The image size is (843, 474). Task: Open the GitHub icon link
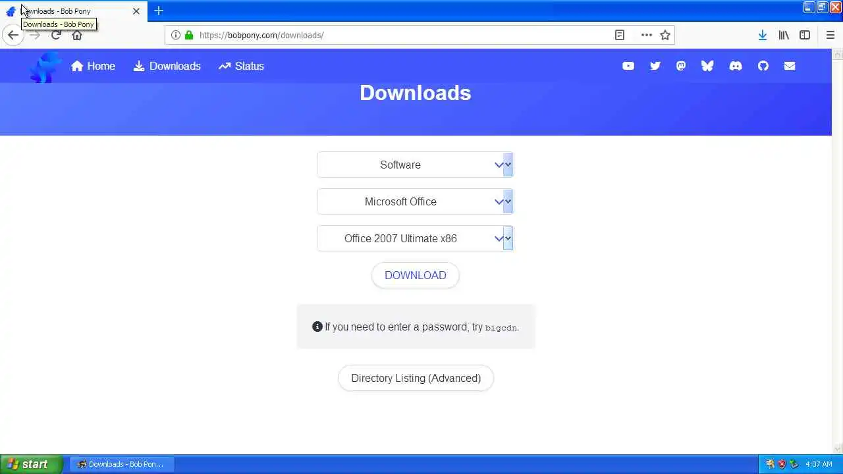coord(763,66)
